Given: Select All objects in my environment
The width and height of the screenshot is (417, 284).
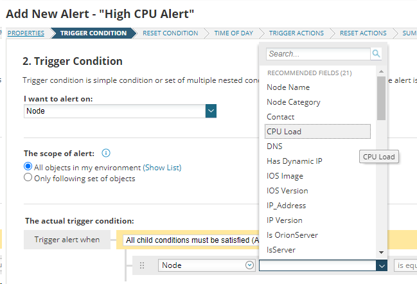Looking at the screenshot, I should click(28, 167).
